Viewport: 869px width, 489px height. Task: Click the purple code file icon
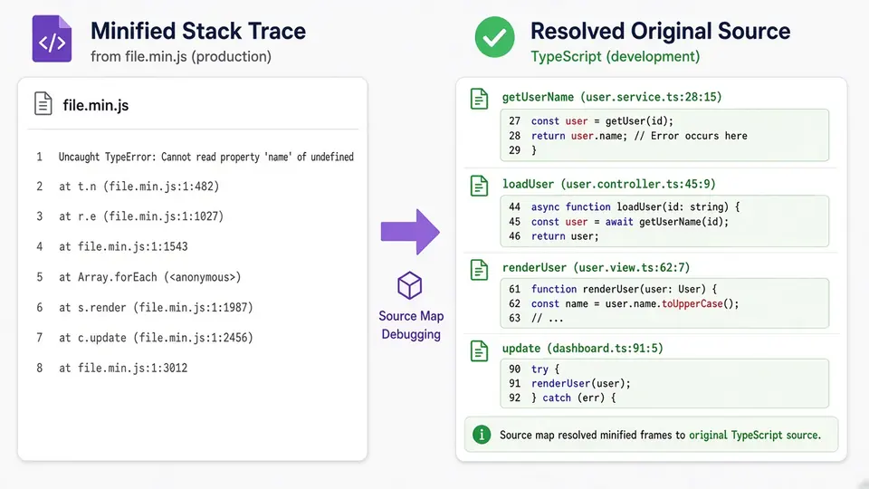(52, 39)
